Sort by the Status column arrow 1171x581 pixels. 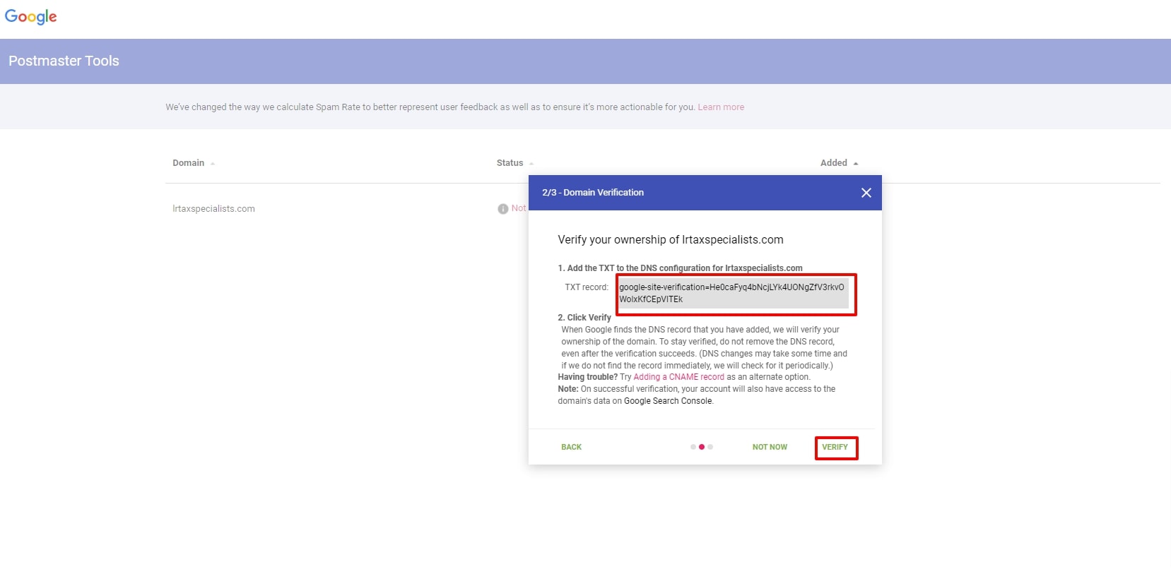point(531,164)
